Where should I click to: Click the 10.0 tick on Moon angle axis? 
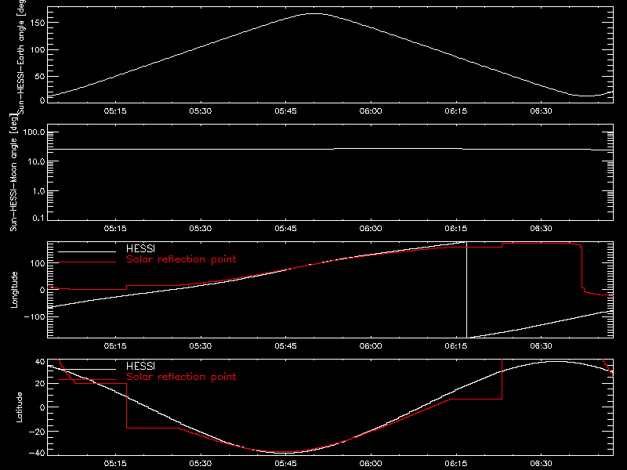[x=37, y=162]
